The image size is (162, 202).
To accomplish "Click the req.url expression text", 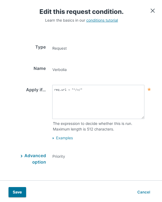I will tap(68, 90).
